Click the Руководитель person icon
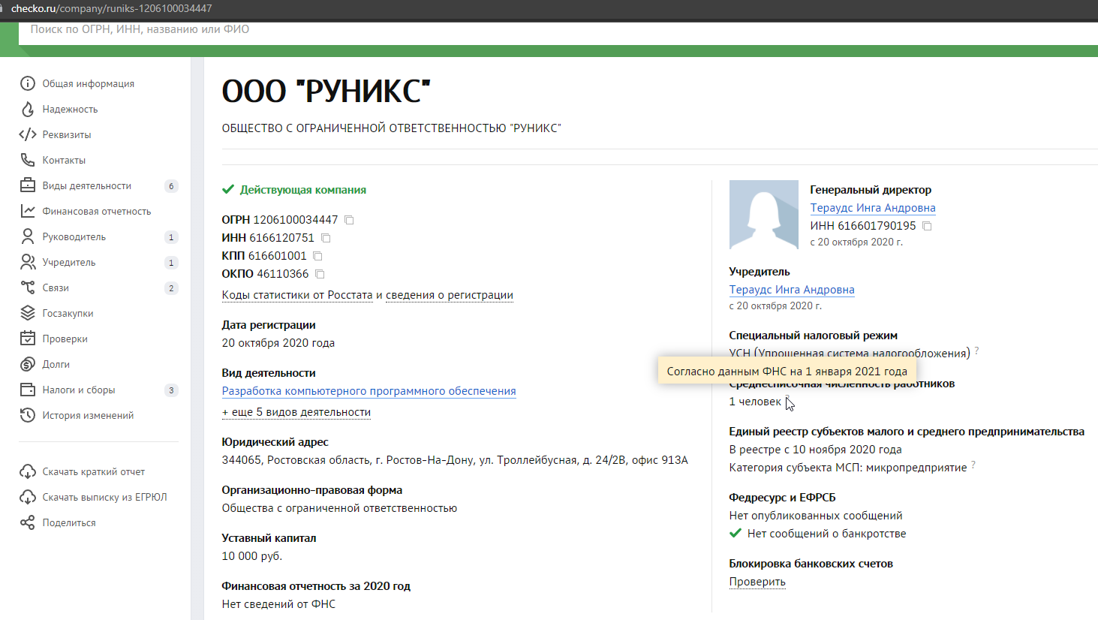Screen dimensions: 1098x620 click(28, 236)
